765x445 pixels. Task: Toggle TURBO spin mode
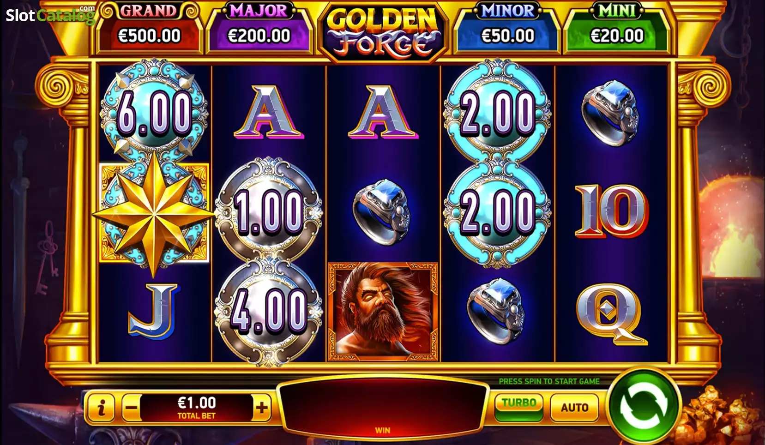click(x=519, y=407)
